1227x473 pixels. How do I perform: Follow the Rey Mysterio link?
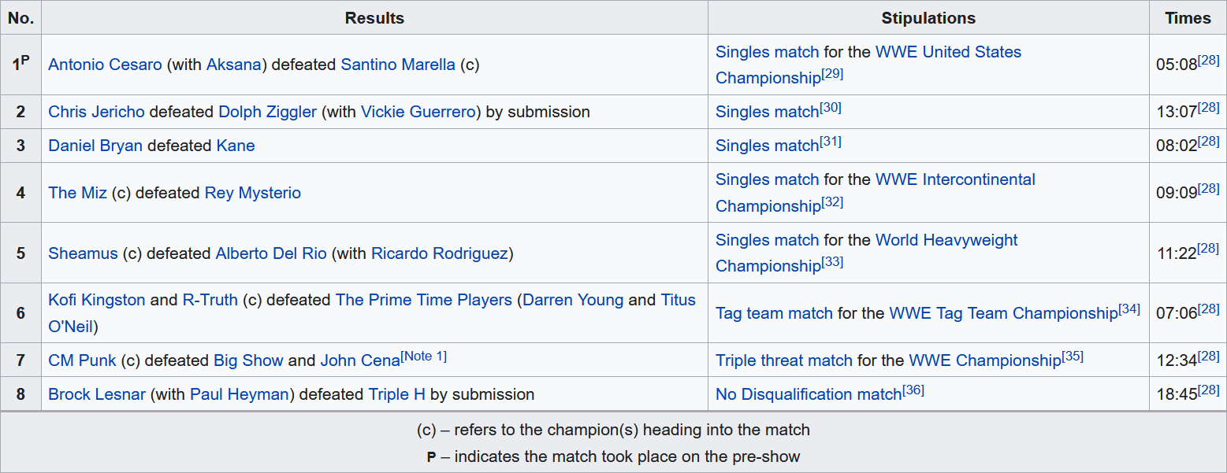click(252, 193)
